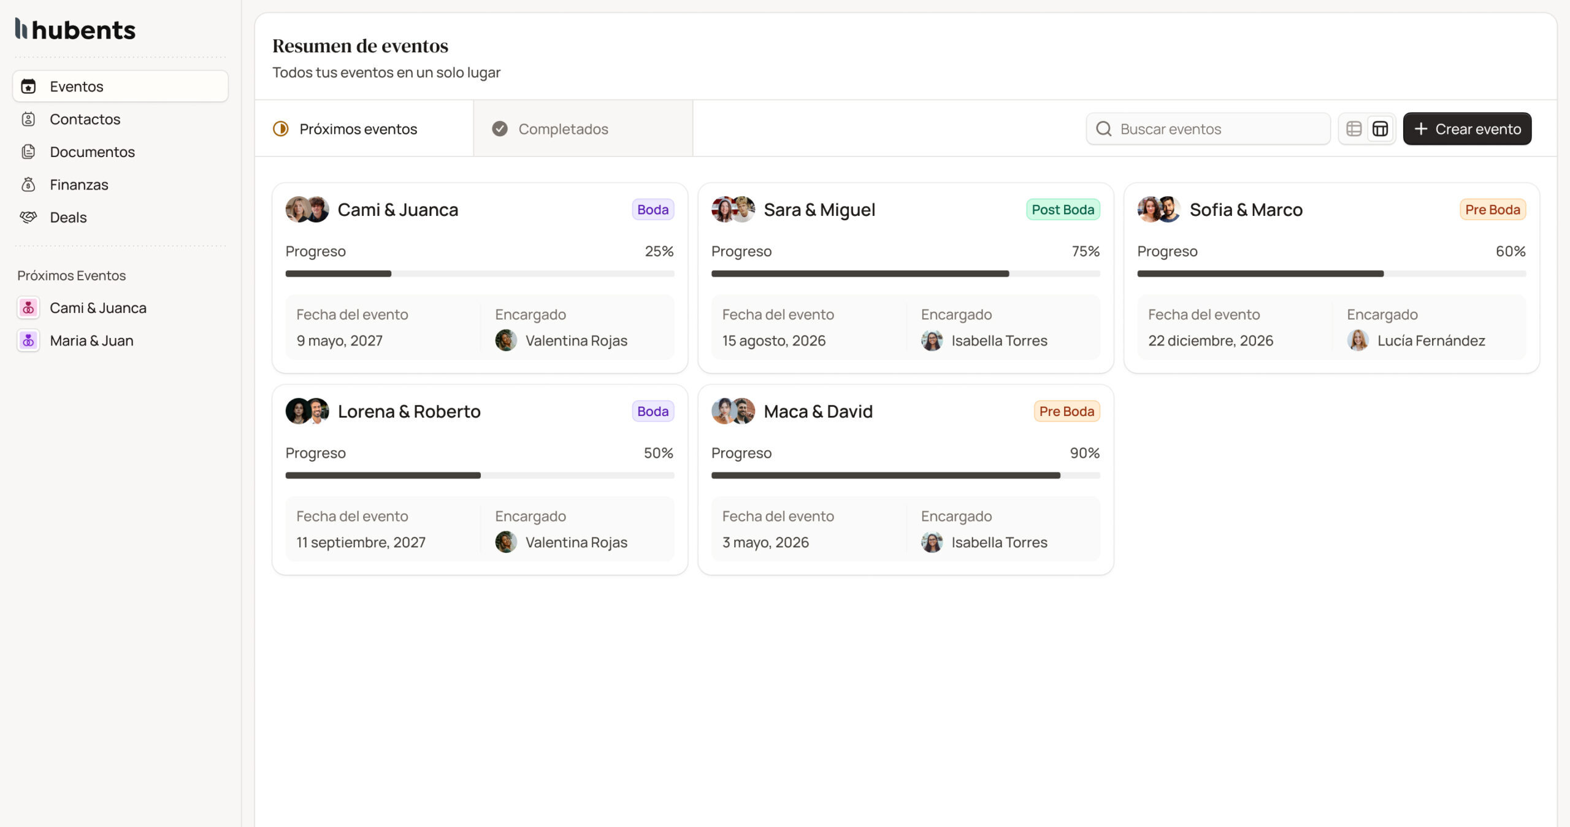Open Finanzas money bag icon
Viewport: 1570px width, 827px height.
28,185
